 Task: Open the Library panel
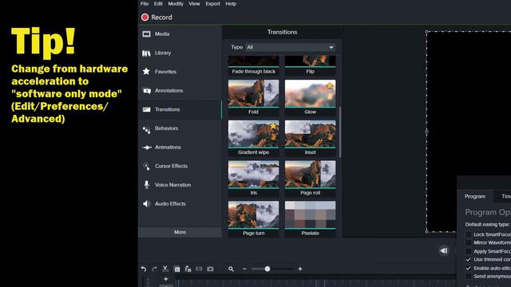click(x=180, y=53)
